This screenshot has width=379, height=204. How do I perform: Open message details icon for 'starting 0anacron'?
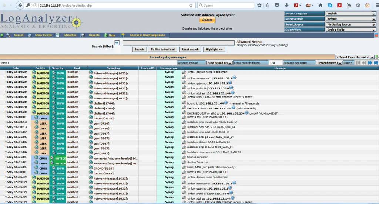184,162
